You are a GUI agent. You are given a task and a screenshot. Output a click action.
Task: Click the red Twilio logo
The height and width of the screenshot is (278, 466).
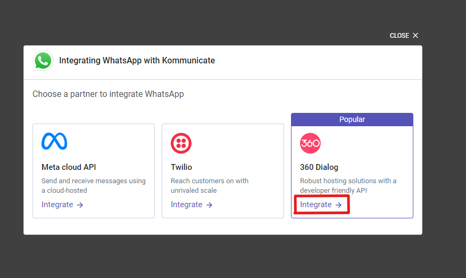181,143
